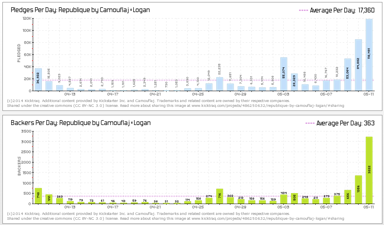Click the 04-17 date label in the Backers chart
The height and width of the screenshot is (225, 384).
(x=113, y=207)
